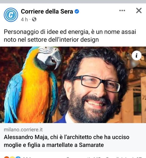Viewport: 146px width, 158px height.
Task: Open the Corriere della Sera profile avatar
Action: click(11, 15)
